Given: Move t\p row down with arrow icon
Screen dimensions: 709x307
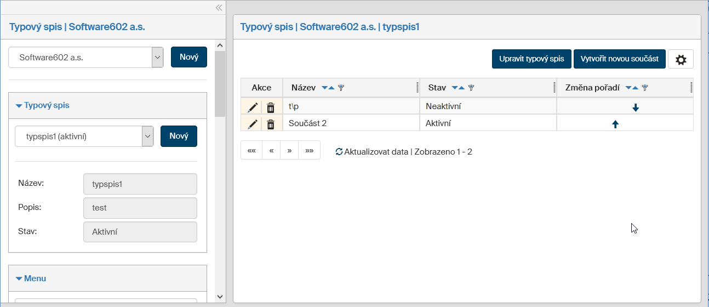Looking at the screenshot, I should pyautogui.click(x=636, y=108).
